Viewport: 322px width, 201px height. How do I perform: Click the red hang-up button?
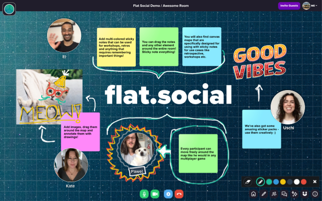pyautogui.click(x=179, y=194)
